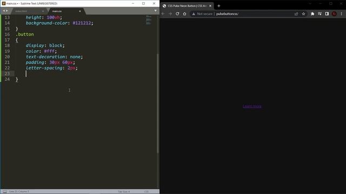Click the #fff color value on line 19
This screenshot has height=194, width=346.
49,51
